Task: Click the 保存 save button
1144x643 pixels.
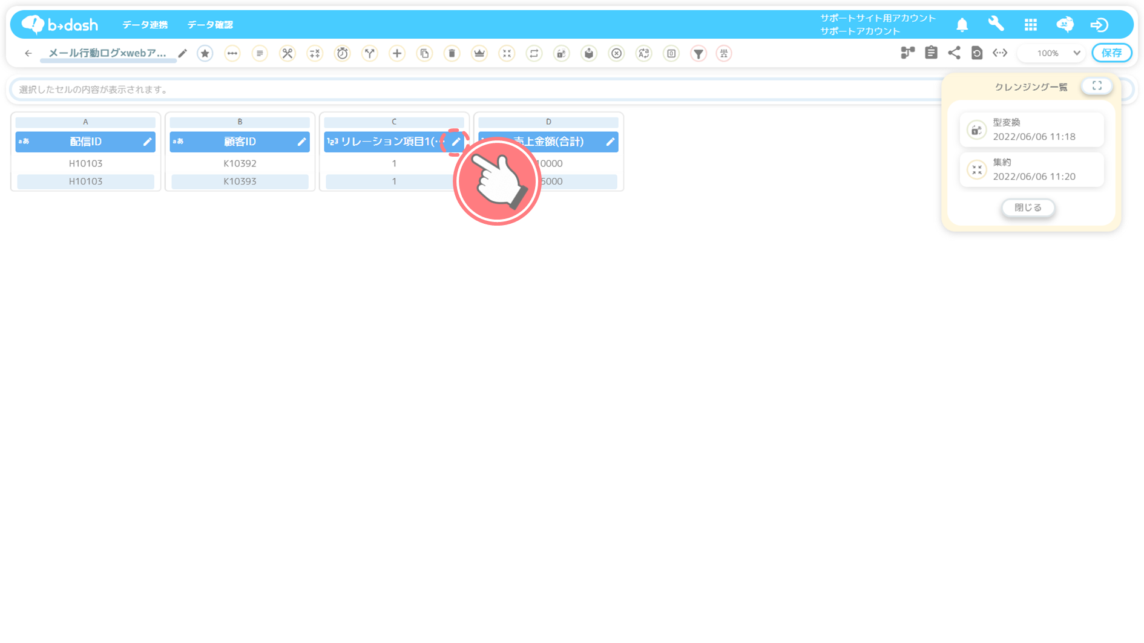Action: [x=1112, y=53]
